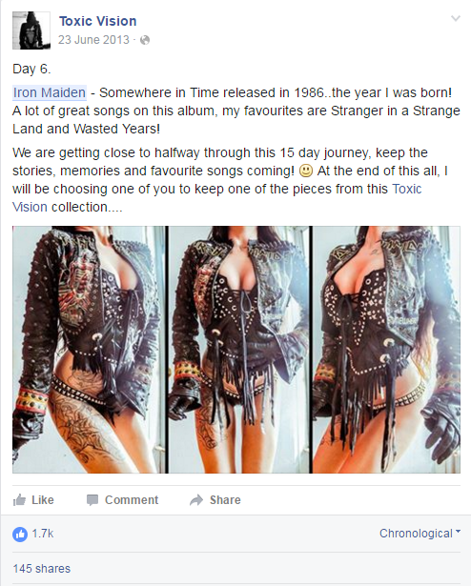View the 1.7k likes count

(43, 534)
